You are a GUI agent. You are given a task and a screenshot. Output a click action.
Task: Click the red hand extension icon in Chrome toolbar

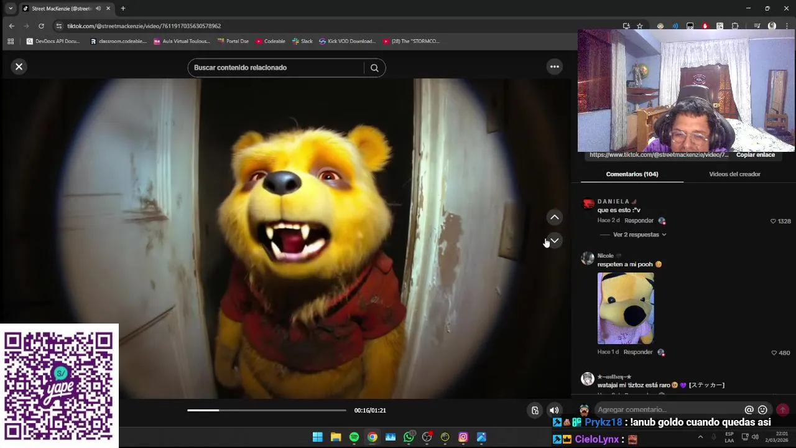click(x=705, y=26)
